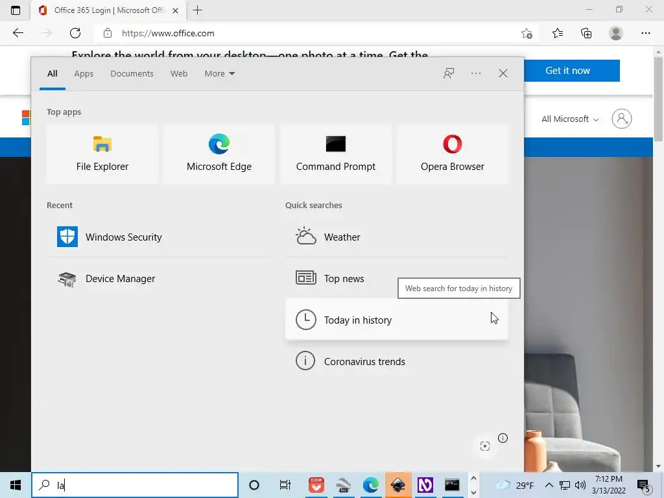Viewport: 664px width, 498px height.
Task: Close the Office 365 Login tab
Action: [175, 10]
